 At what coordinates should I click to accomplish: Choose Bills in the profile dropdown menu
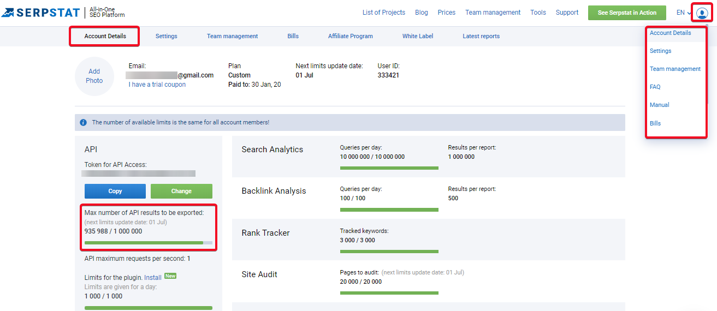pyautogui.click(x=655, y=123)
